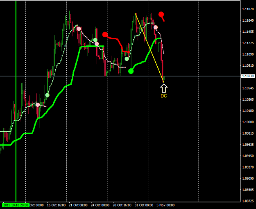
Task: Click the 1.11820 price axis label
Action: [x=248, y=9]
